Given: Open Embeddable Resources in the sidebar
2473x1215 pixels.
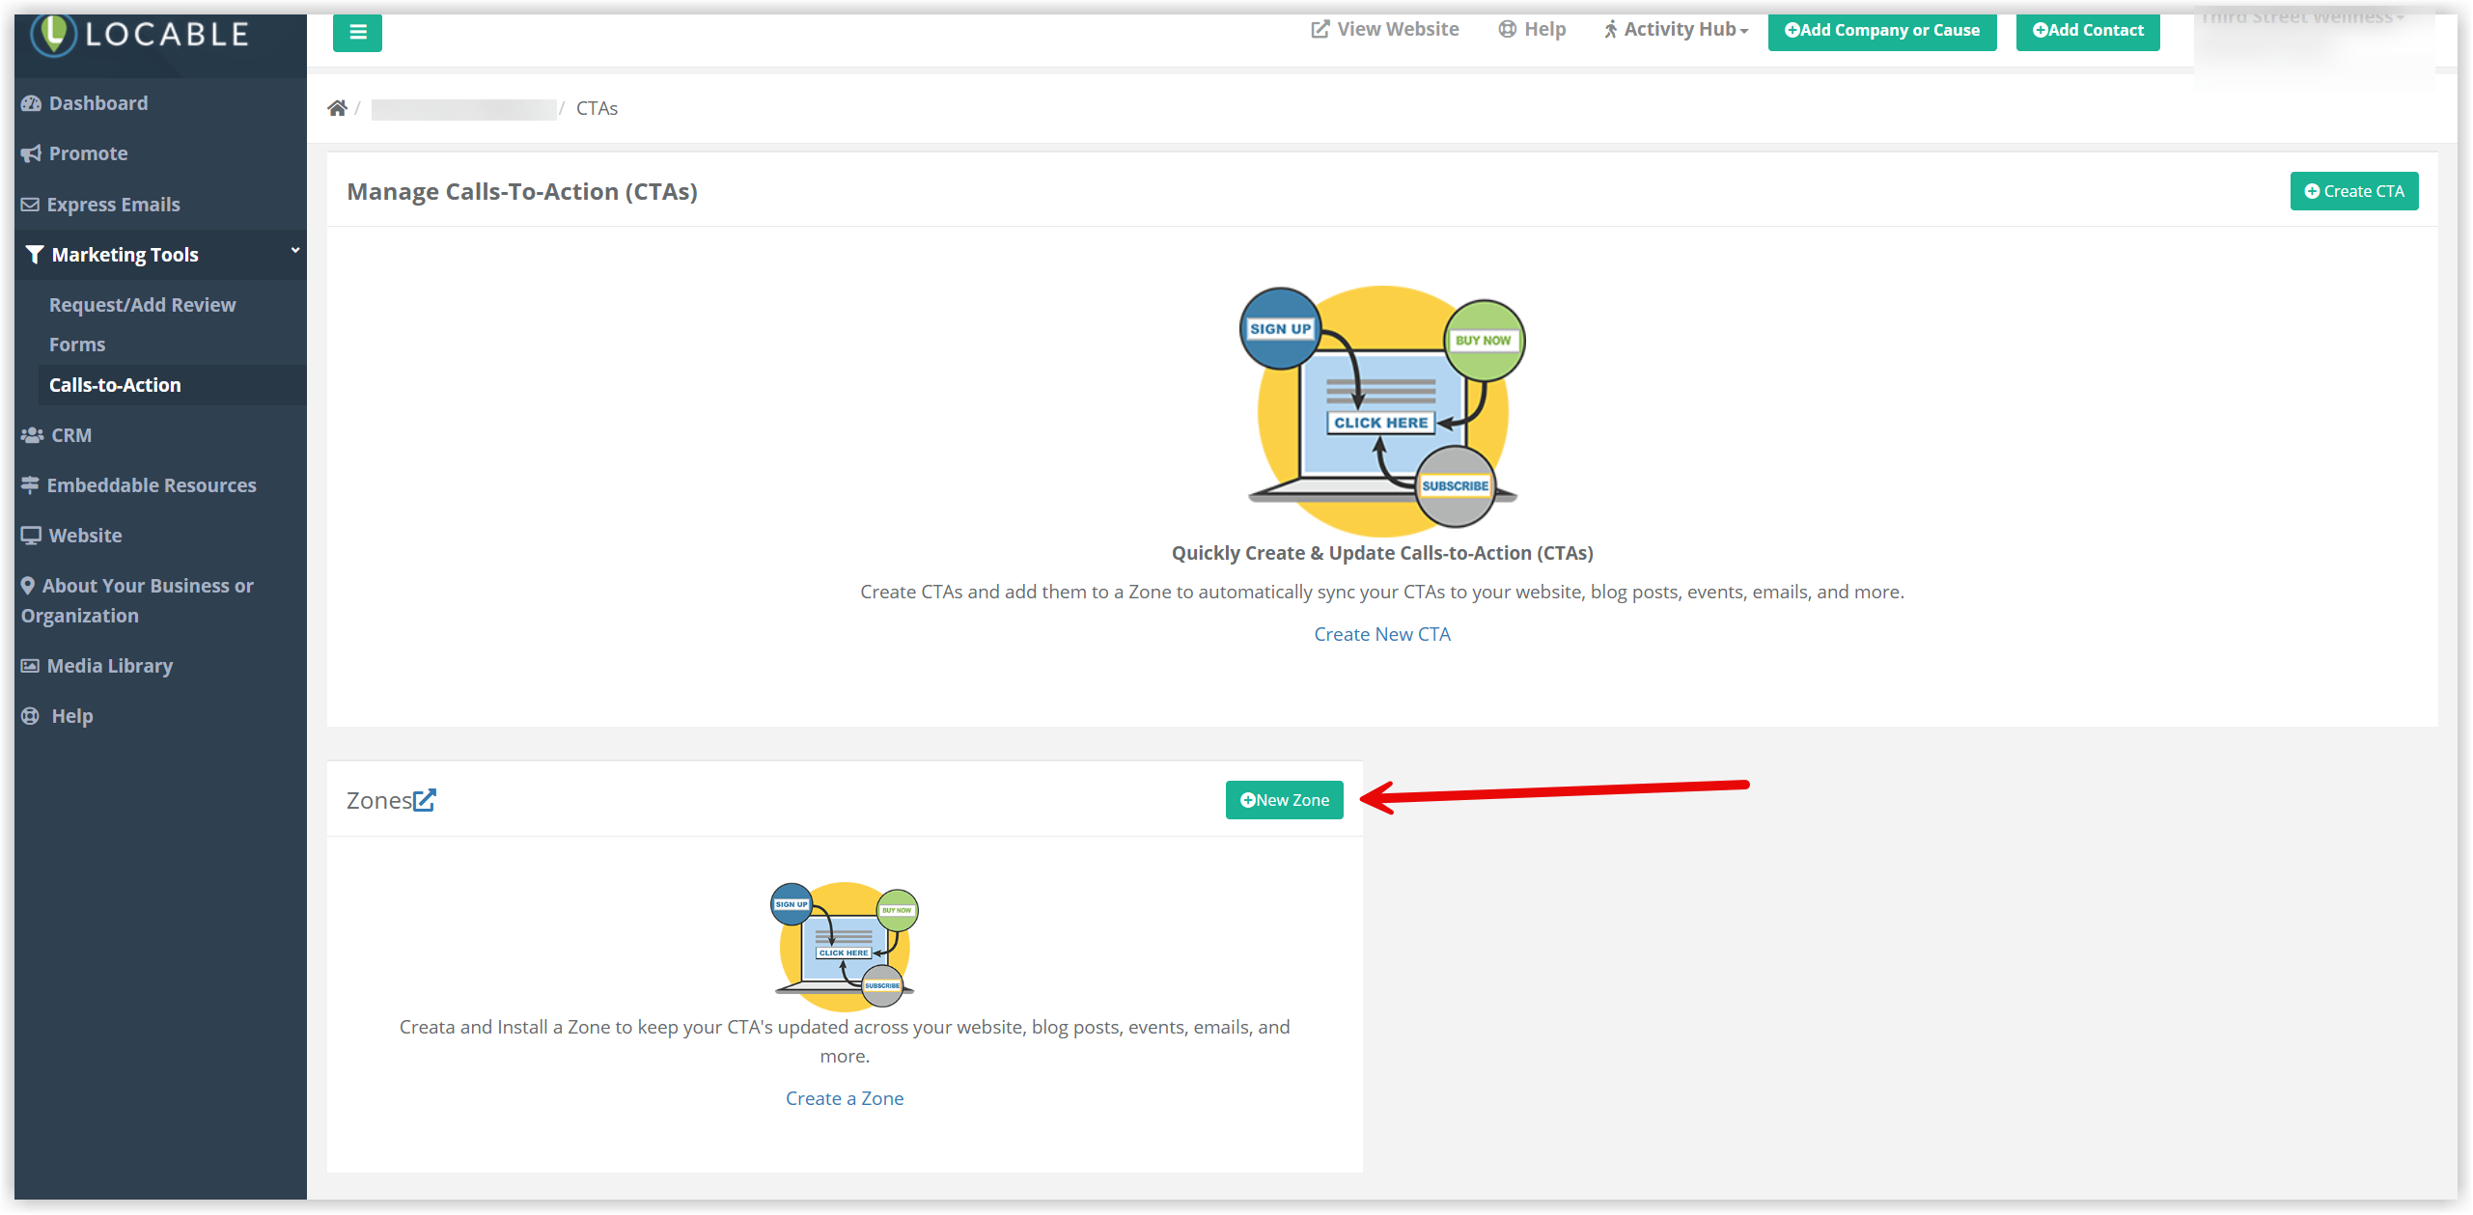Looking at the screenshot, I should click(x=151, y=485).
